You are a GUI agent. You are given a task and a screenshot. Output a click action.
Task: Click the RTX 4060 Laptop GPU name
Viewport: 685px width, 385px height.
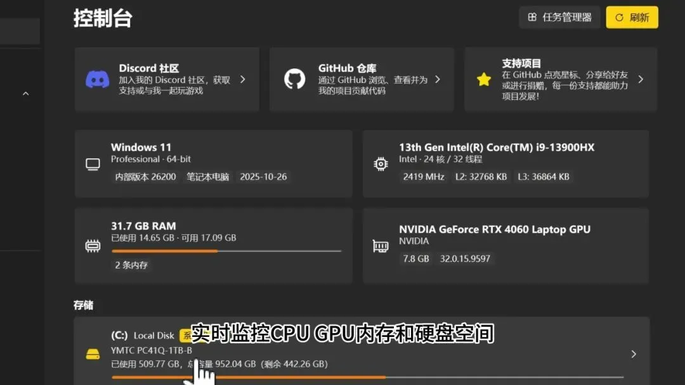[495, 229]
